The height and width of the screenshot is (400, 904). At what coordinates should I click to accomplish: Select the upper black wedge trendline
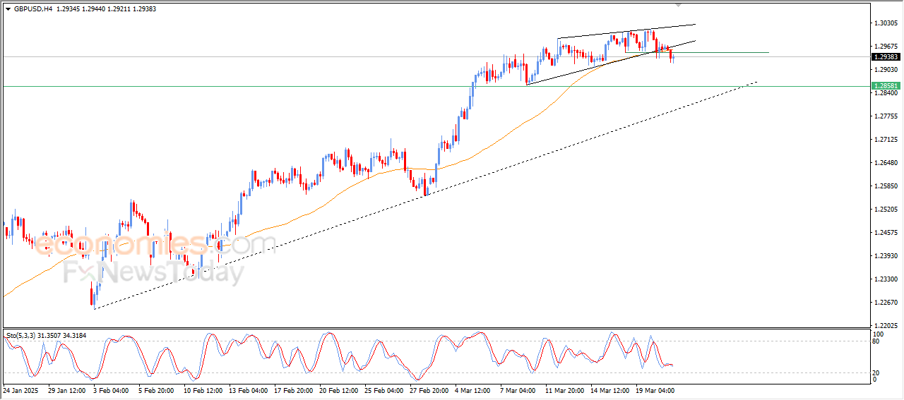[626, 32]
